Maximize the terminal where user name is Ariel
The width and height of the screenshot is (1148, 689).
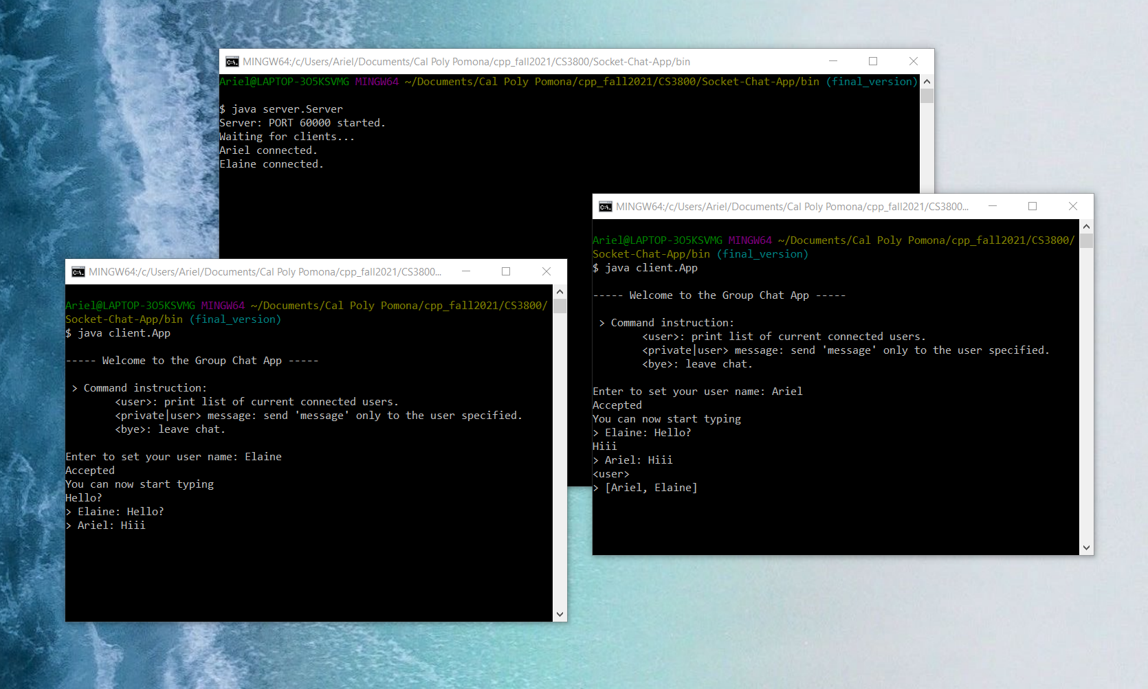pos(1033,206)
